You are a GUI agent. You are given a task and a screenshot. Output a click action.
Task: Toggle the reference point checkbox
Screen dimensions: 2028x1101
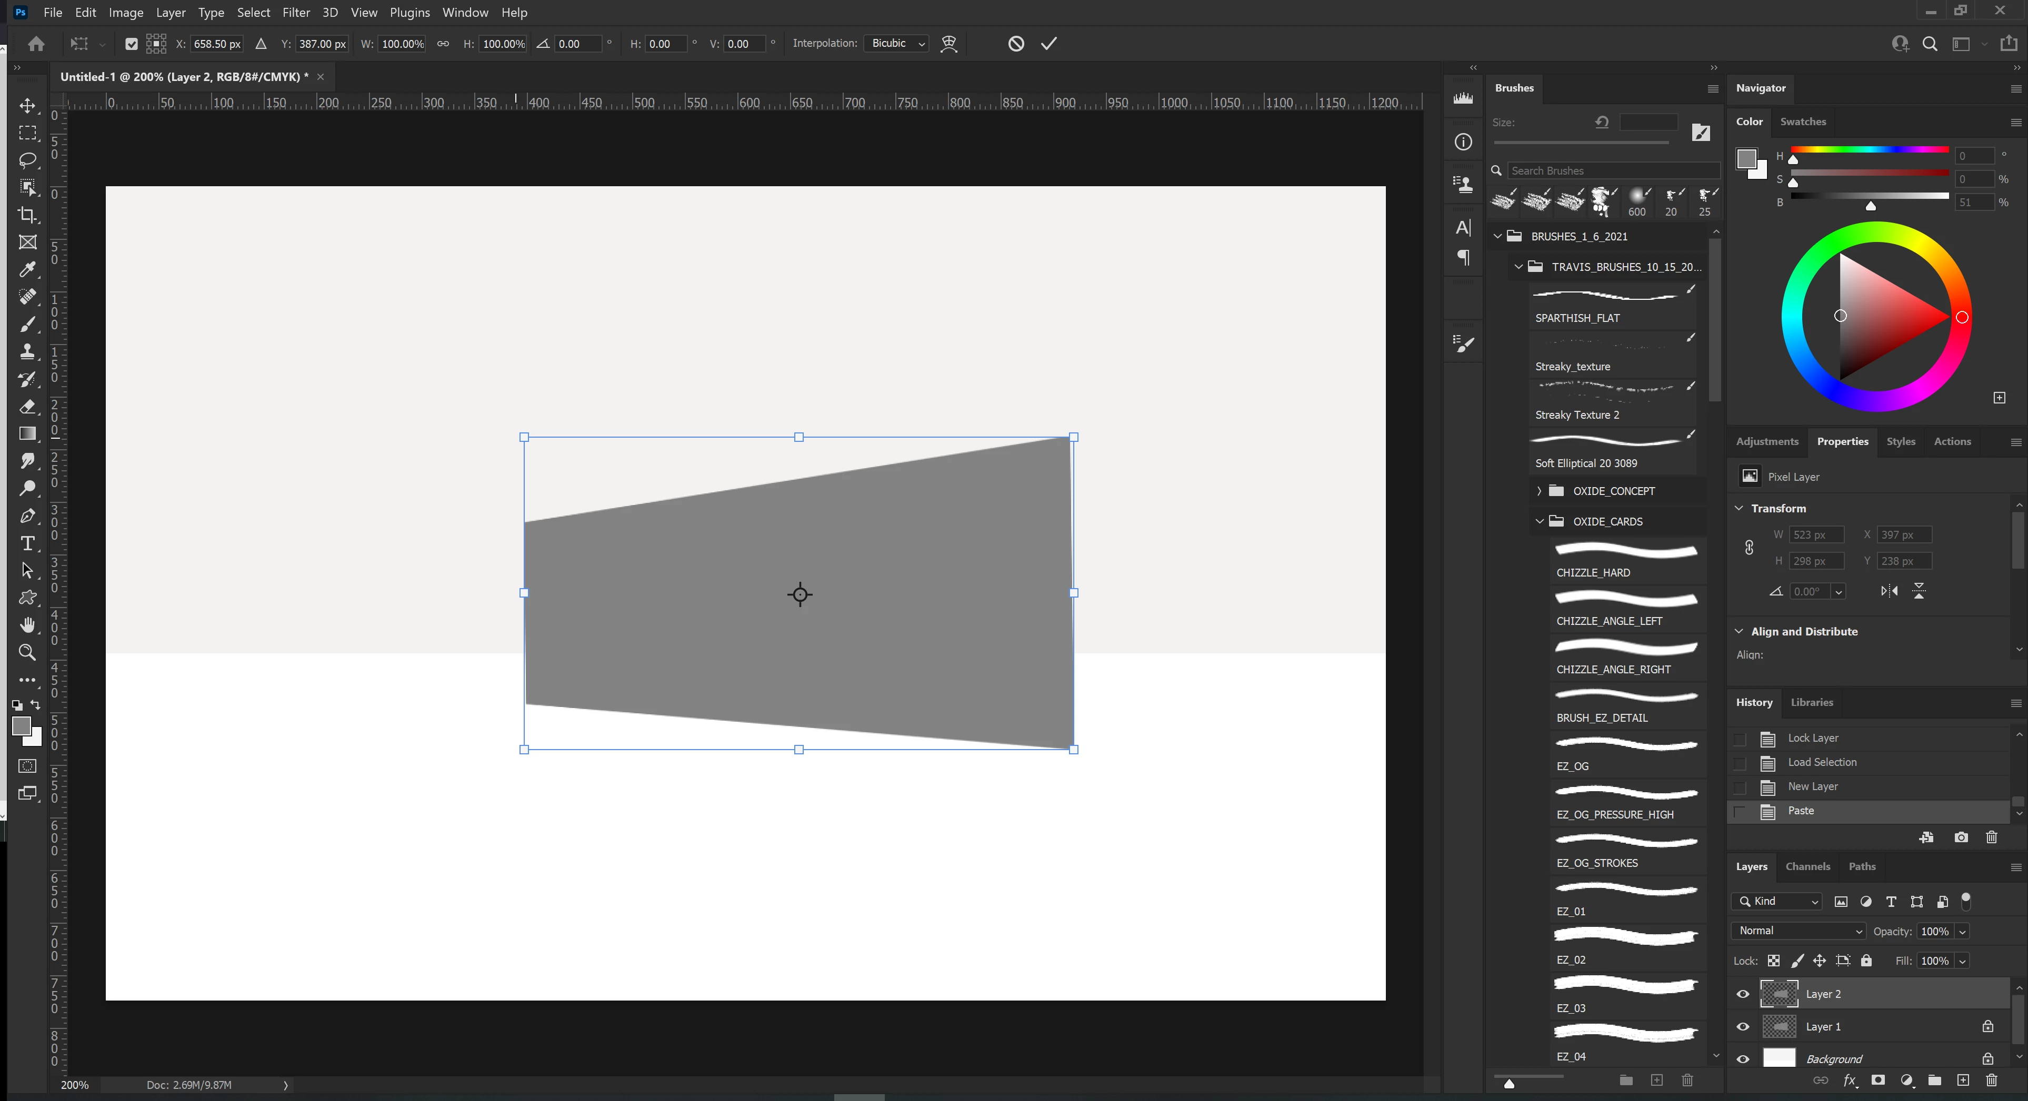(132, 44)
